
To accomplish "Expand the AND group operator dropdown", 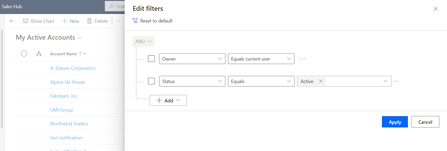I will pyautogui.click(x=144, y=42).
